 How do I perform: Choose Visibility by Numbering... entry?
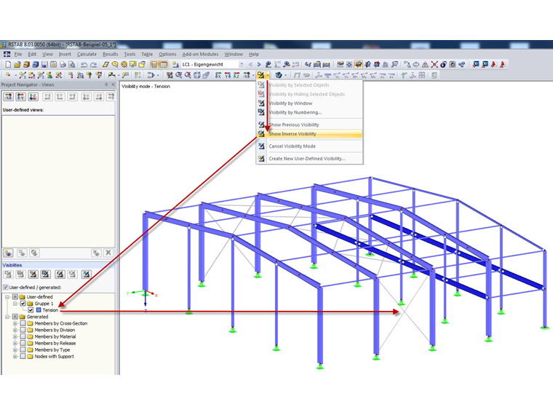click(x=309, y=112)
